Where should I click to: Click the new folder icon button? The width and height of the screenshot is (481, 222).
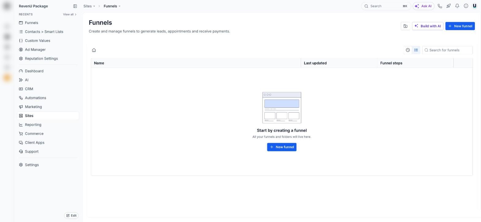[406, 26]
